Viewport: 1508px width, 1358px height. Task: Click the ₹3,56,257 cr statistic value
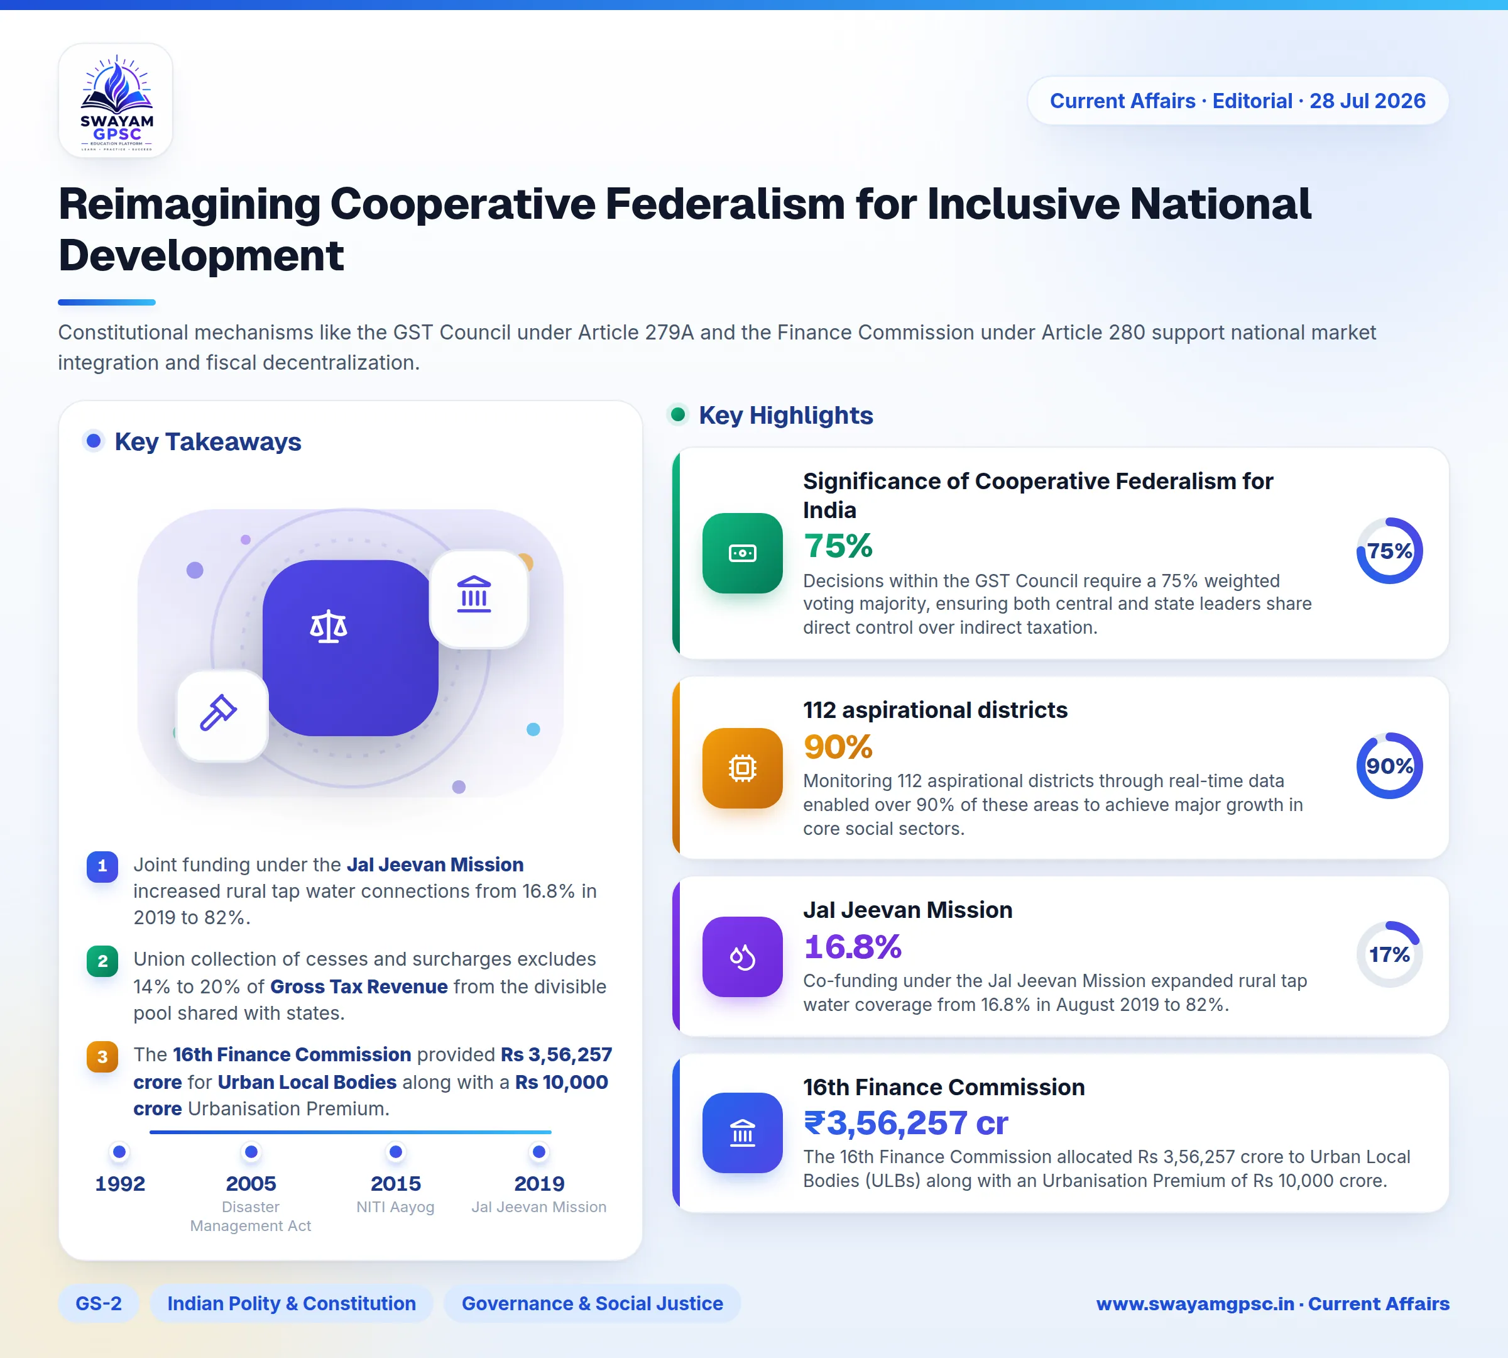pos(905,1123)
